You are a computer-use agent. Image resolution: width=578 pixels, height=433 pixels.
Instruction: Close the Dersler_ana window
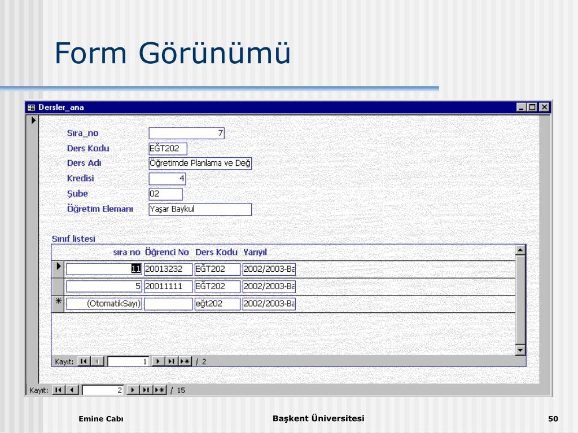pyautogui.click(x=544, y=107)
